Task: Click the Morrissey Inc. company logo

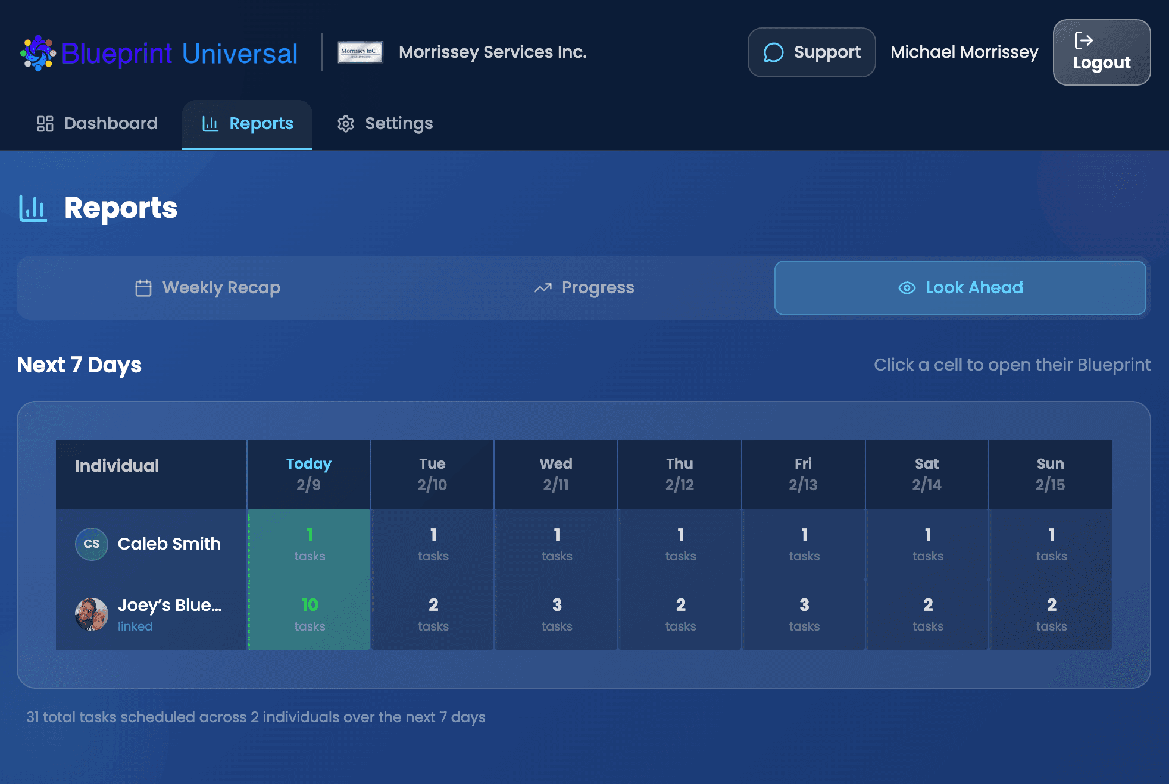Action: point(360,52)
